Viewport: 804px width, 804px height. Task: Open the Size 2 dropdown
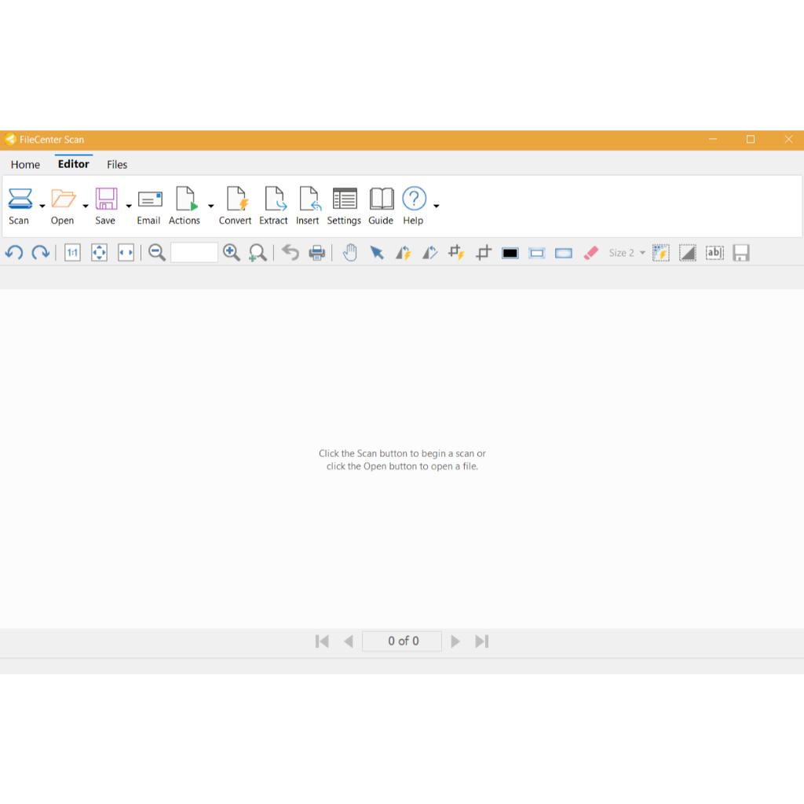[x=627, y=253]
